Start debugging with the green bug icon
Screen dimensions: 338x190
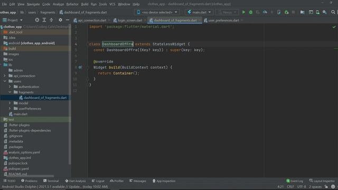point(251,12)
